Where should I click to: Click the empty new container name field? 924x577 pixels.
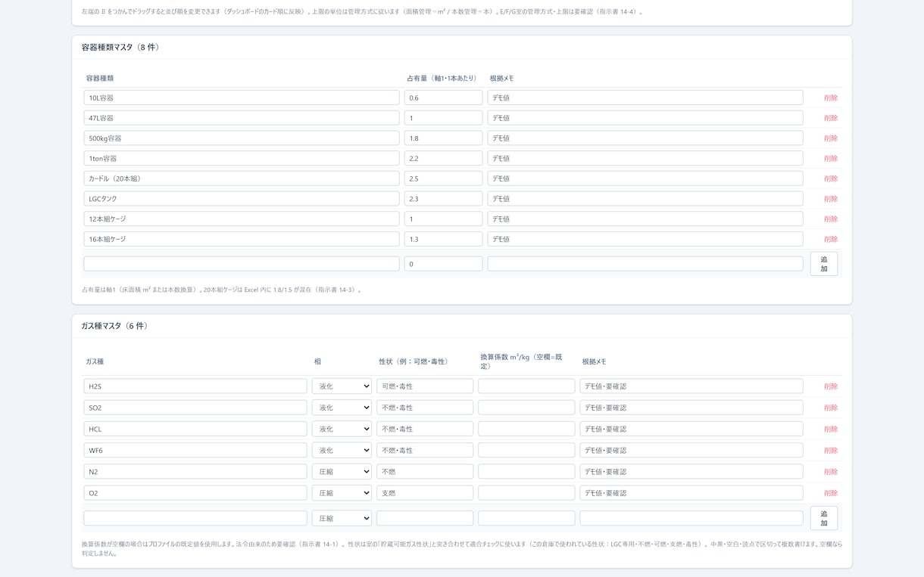242,264
